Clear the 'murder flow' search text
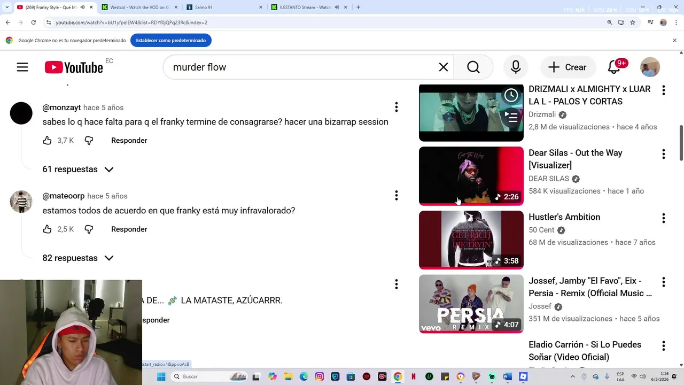684x385 pixels. [x=444, y=67]
